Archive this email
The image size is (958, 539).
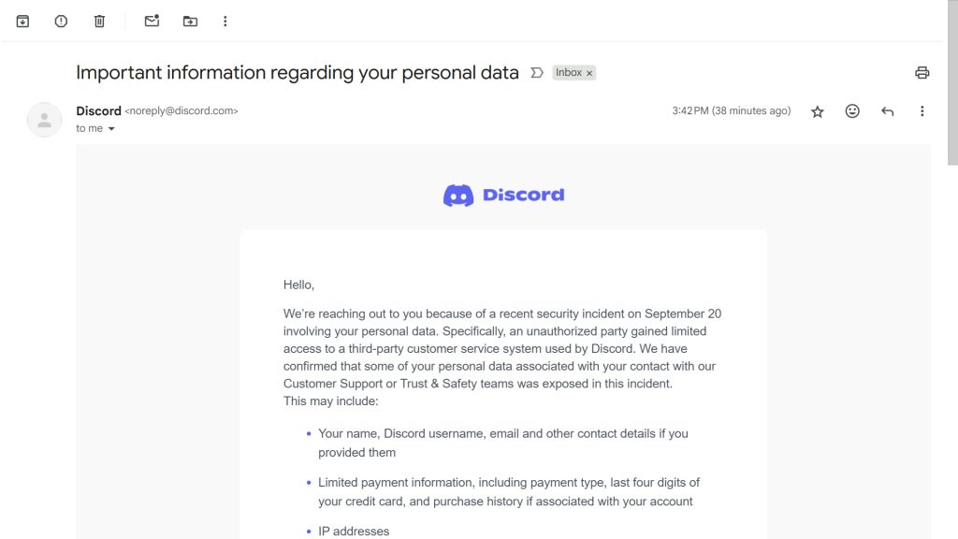(22, 21)
